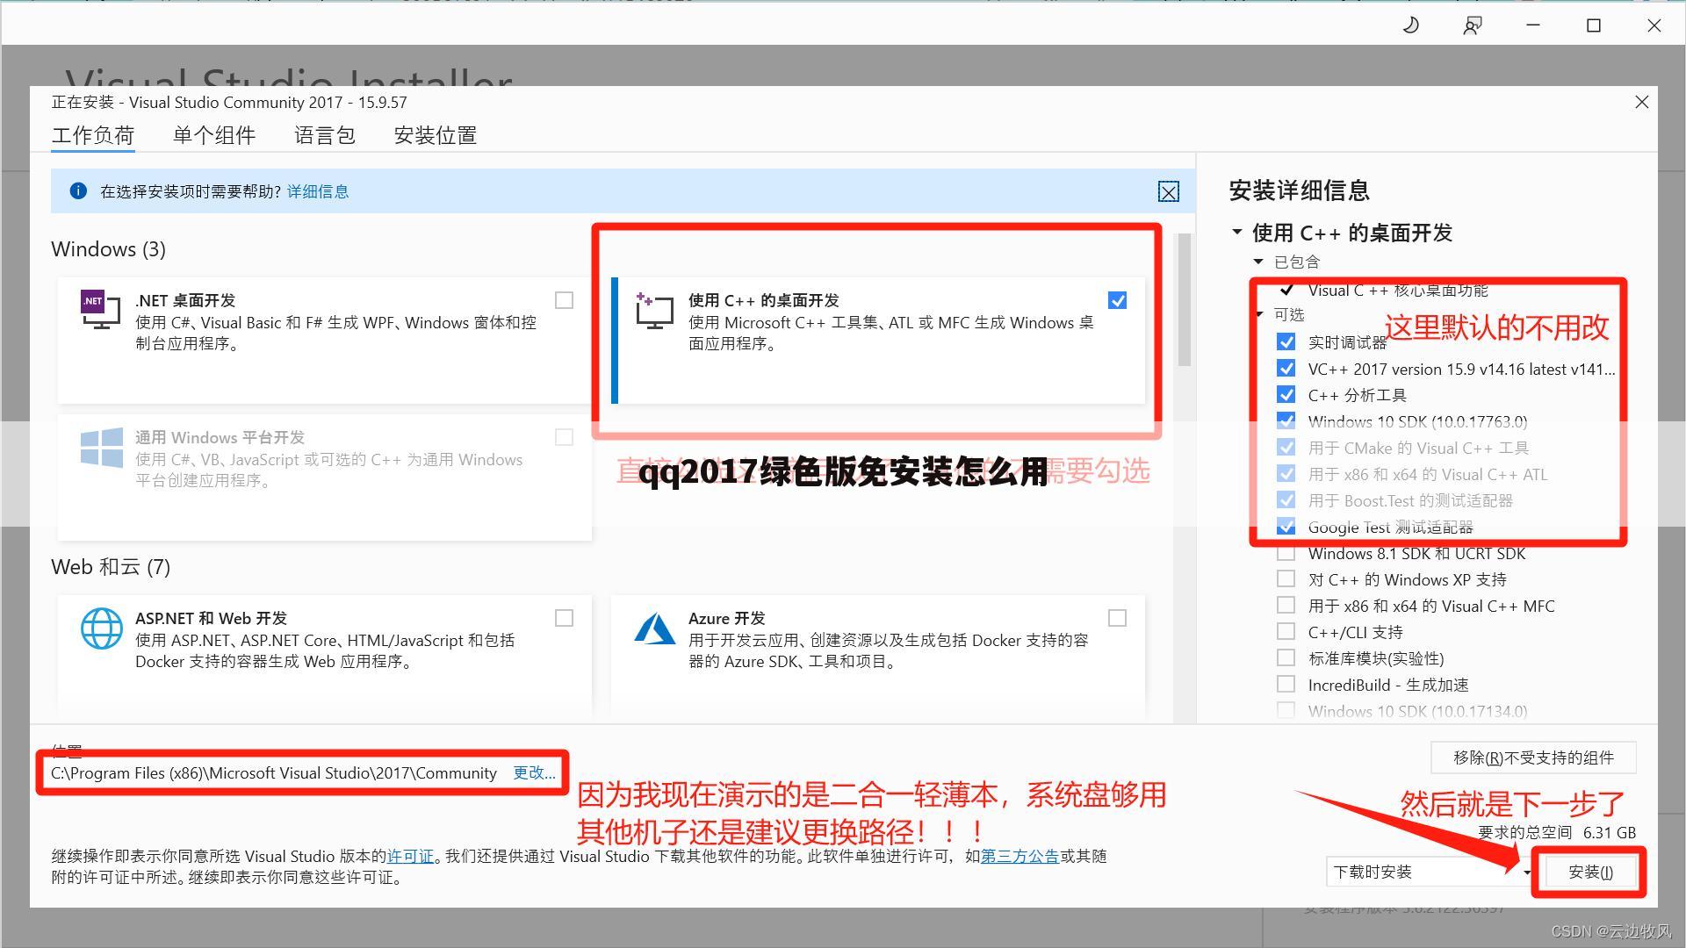Maximize the Visual Studio Installer window

(x=1594, y=25)
